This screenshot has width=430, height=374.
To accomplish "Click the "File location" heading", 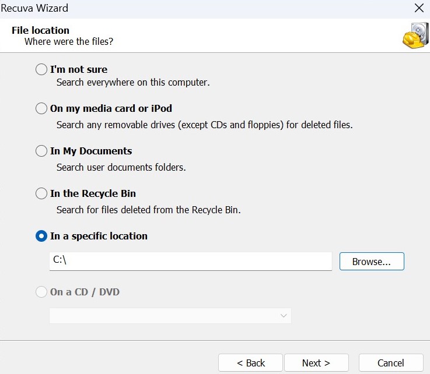I will click(x=40, y=30).
